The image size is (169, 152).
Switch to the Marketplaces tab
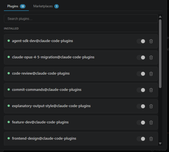click(x=46, y=6)
